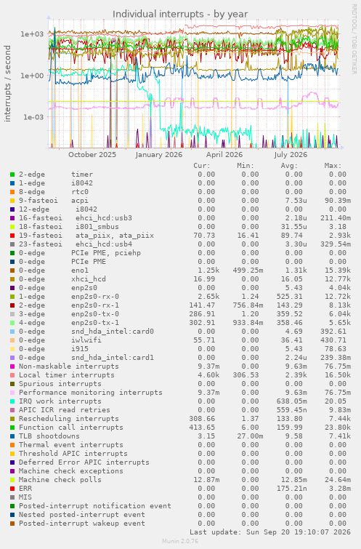Click the July 2026 axis label
Image resolution: width=361 pixels, height=549 pixels.
(291, 154)
